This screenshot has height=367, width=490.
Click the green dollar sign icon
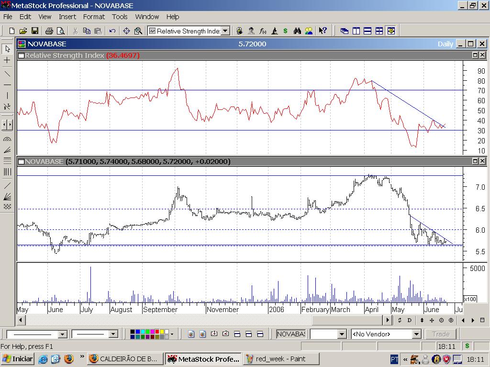pyautogui.click(x=285, y=31)
